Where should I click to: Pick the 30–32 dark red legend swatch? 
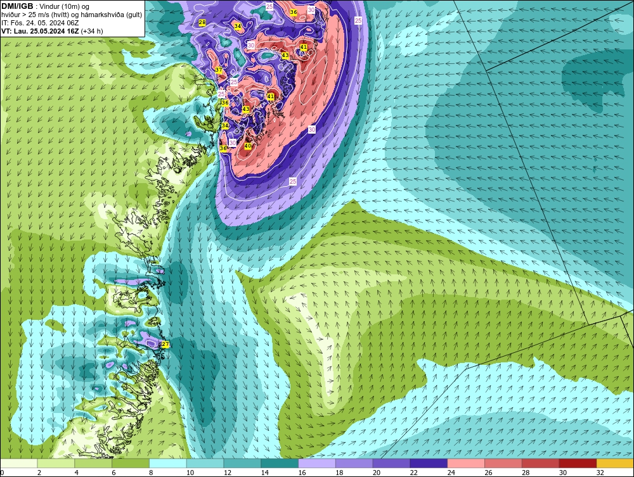click(x=578, y=463)
